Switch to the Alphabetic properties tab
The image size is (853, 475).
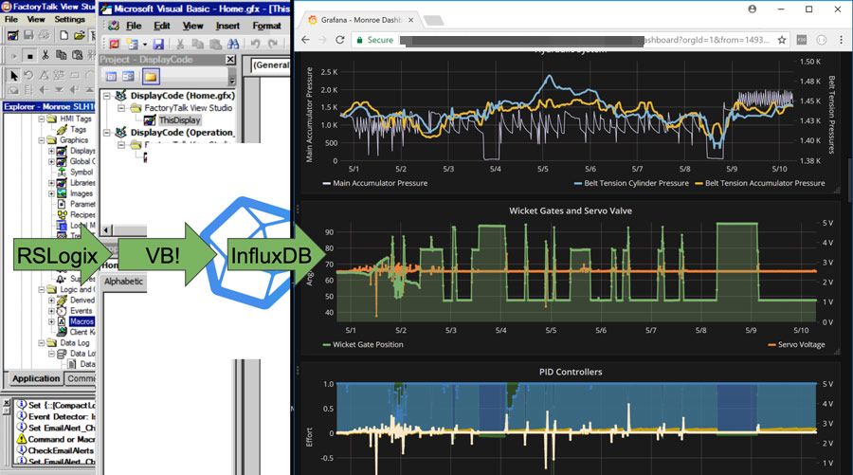click(x=123, y=282)
